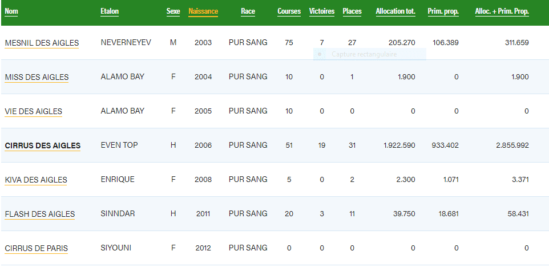Open the MISS DES AIGLES horse page
549x267 pixels.
tap(37, 77)
